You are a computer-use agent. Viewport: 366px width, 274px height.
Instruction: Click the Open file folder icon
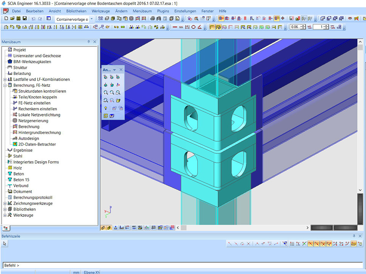tap(12, 18)
